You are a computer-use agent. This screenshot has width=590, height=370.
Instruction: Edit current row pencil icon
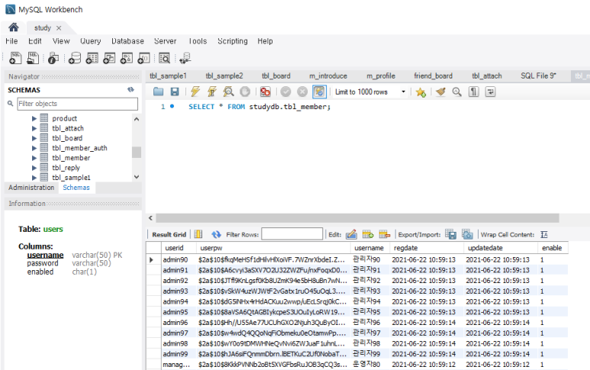click(351, 234)
